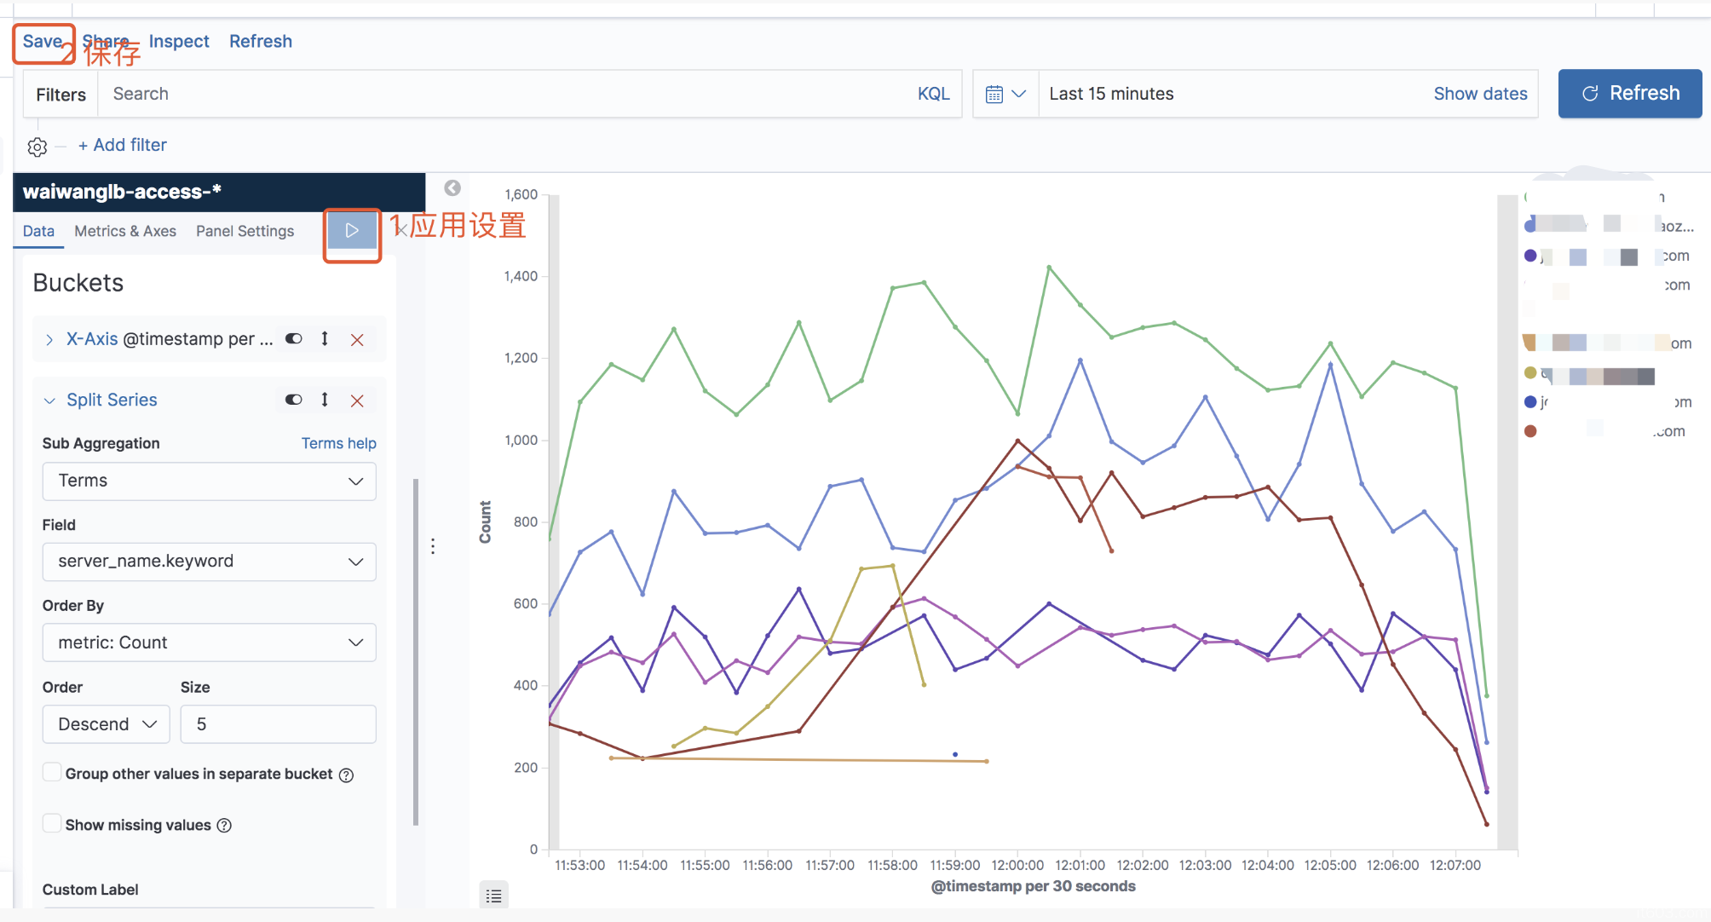Screen dimensions: 1711x922
Task: Grab the Split Series reorder handle
Action: coord(325,400)
